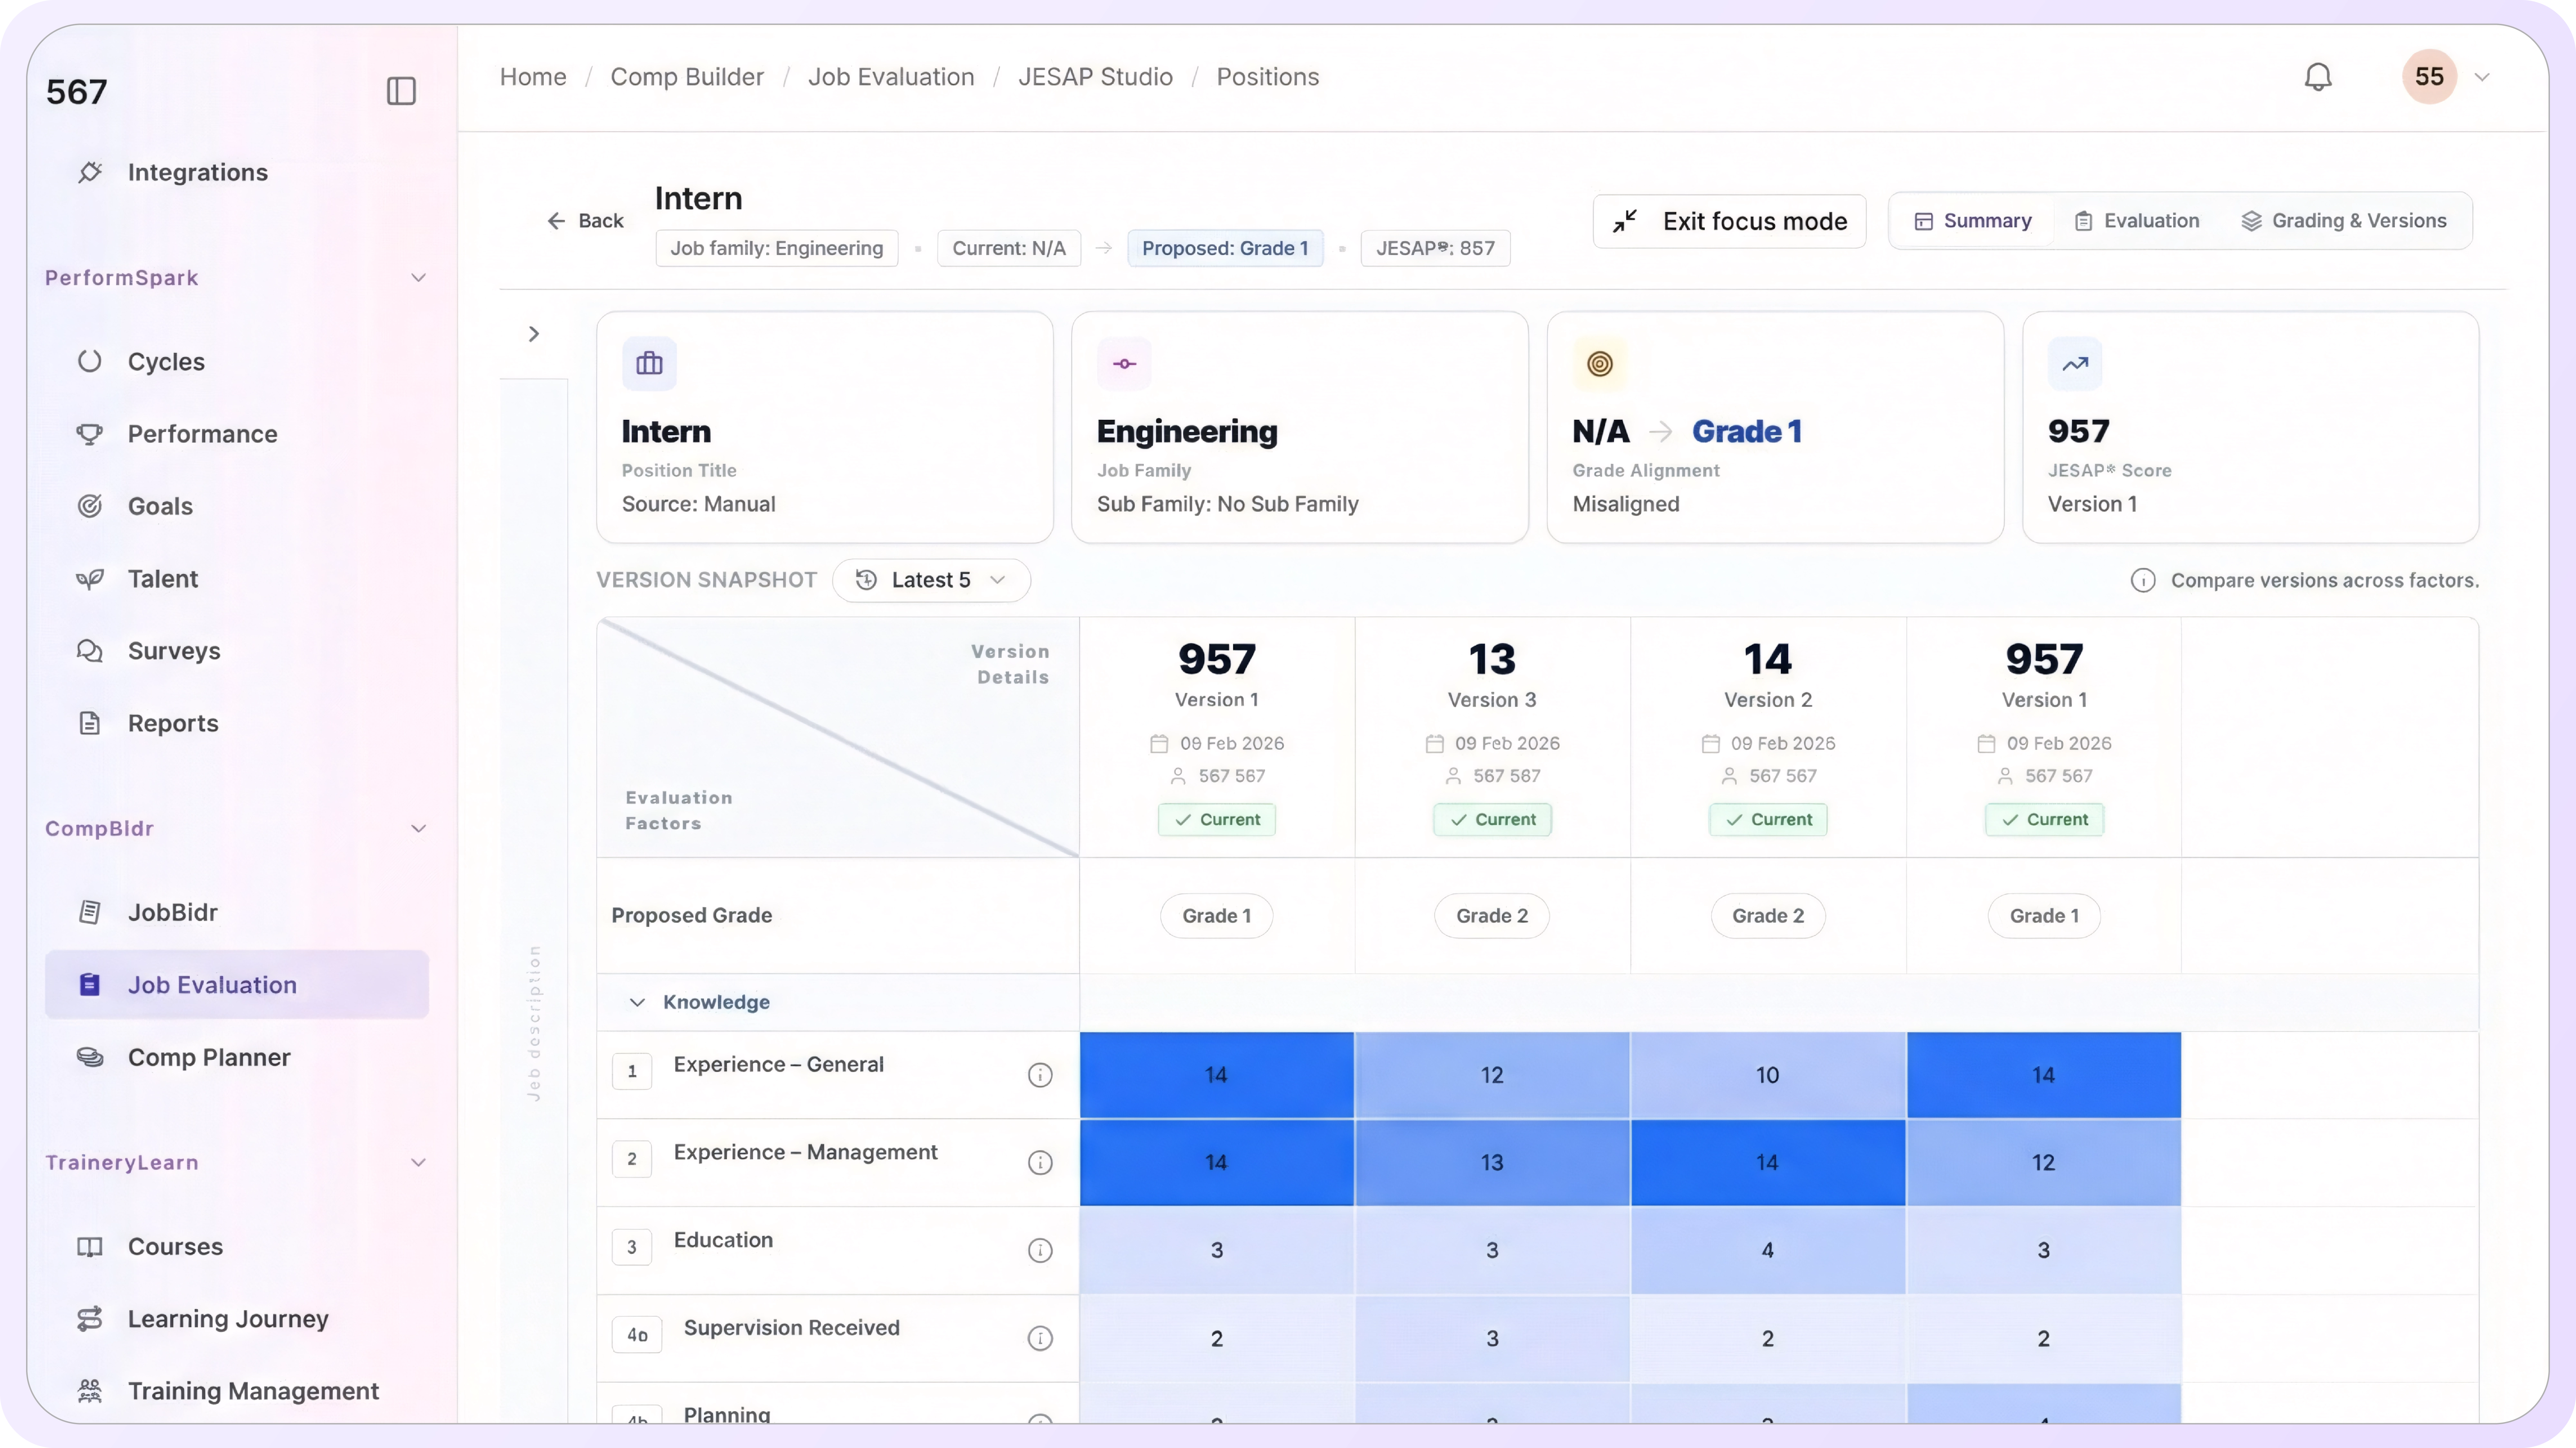Select Job Evaluation in sidebar
2576x1448 pixels.
coord(237,984)
